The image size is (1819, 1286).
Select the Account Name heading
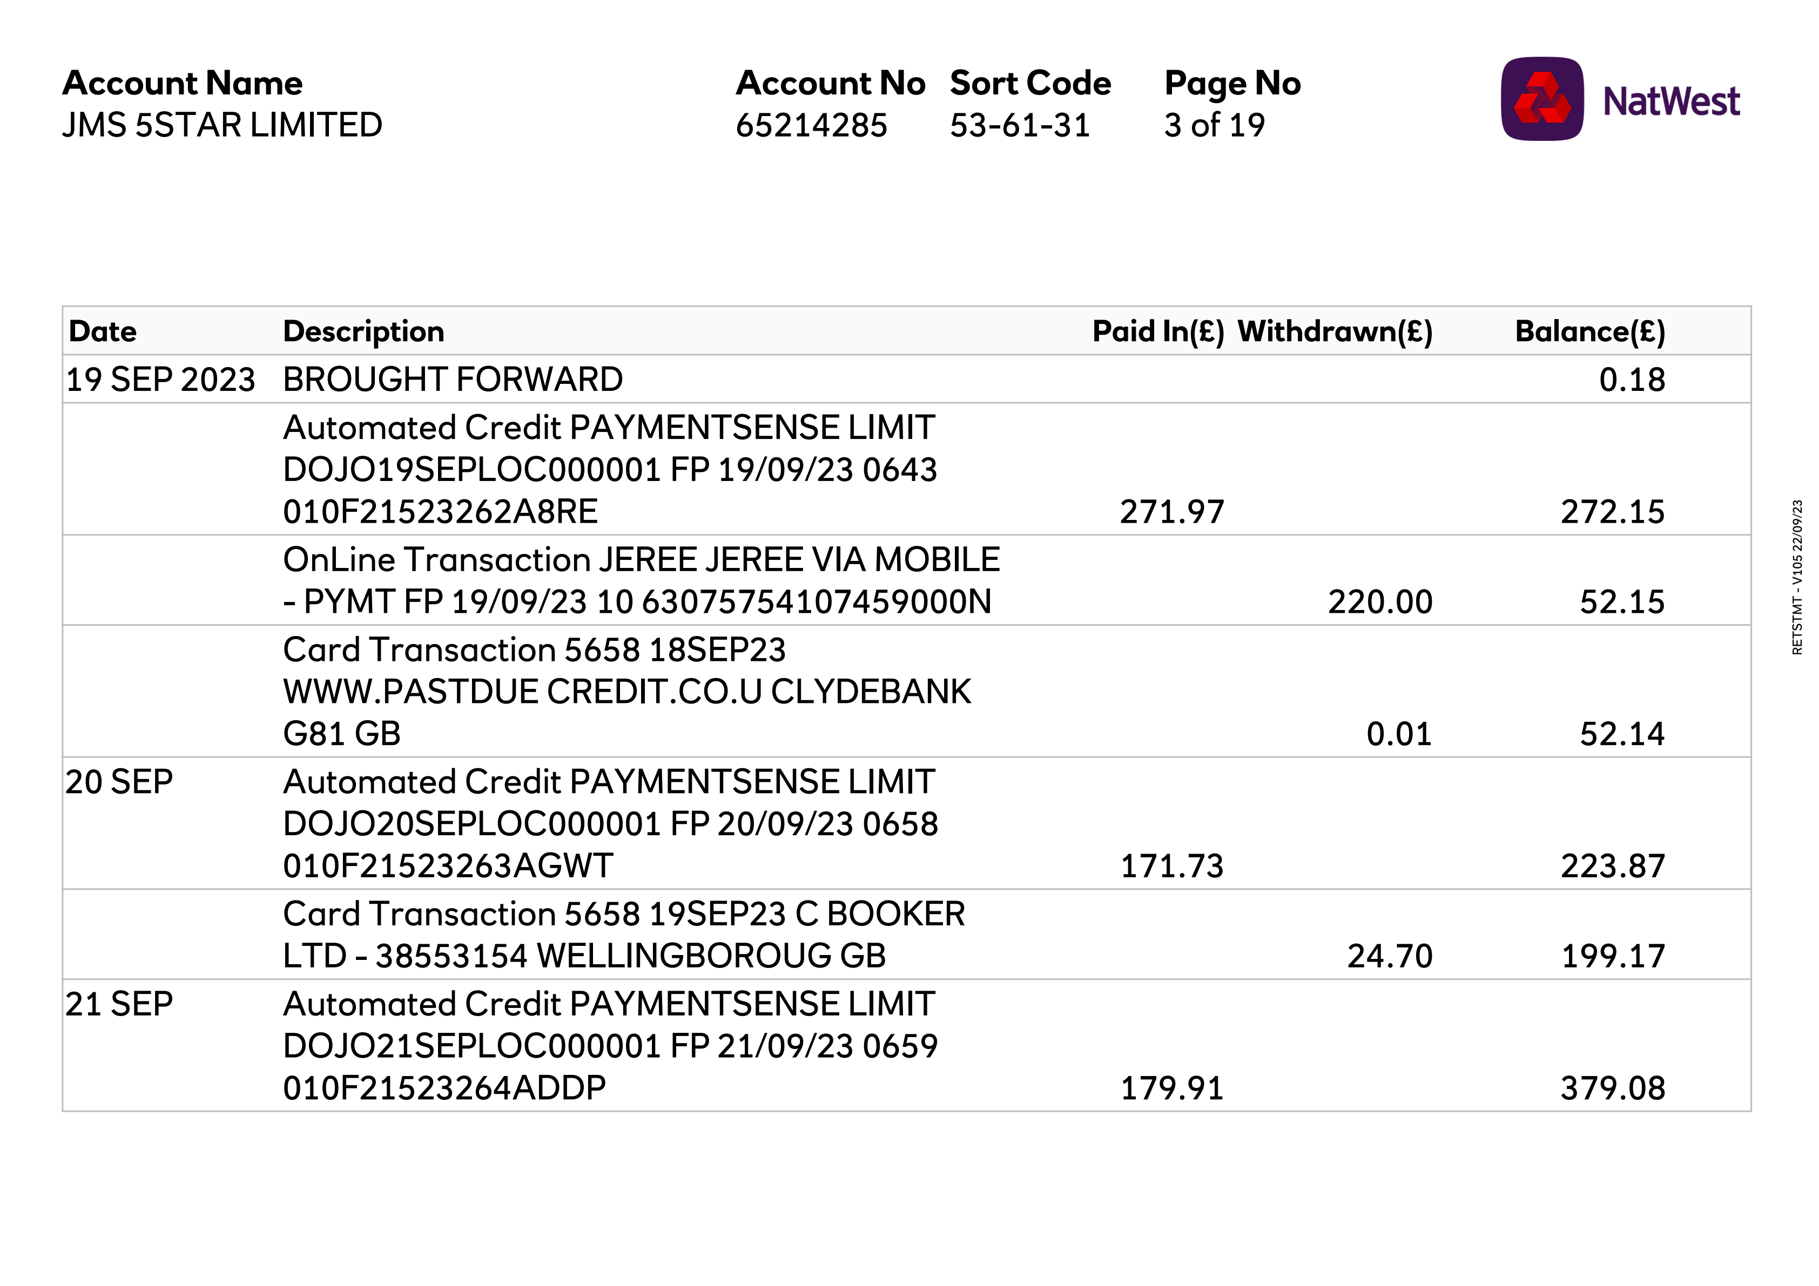pyautogui.click(x=182, y=83)
